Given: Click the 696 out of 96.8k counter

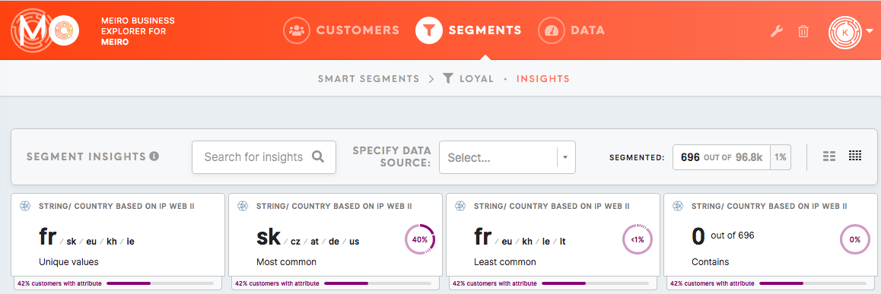Looking at the screenshot, I should coord(721,158).
